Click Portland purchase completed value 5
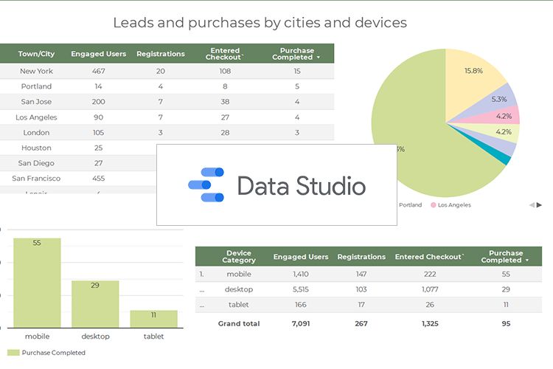Image resolution: width=553 pixels, height=369 pixels. 297,86
